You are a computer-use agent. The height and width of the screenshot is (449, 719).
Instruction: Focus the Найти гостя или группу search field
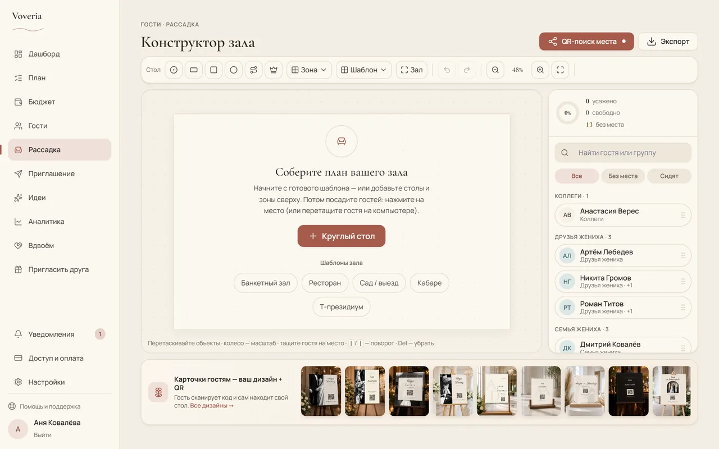[x=623, y=153]
